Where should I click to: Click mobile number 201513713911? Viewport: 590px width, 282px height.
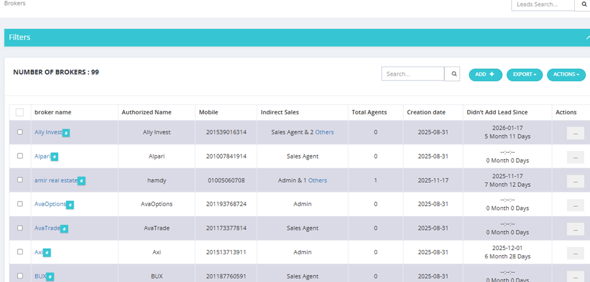226,252
